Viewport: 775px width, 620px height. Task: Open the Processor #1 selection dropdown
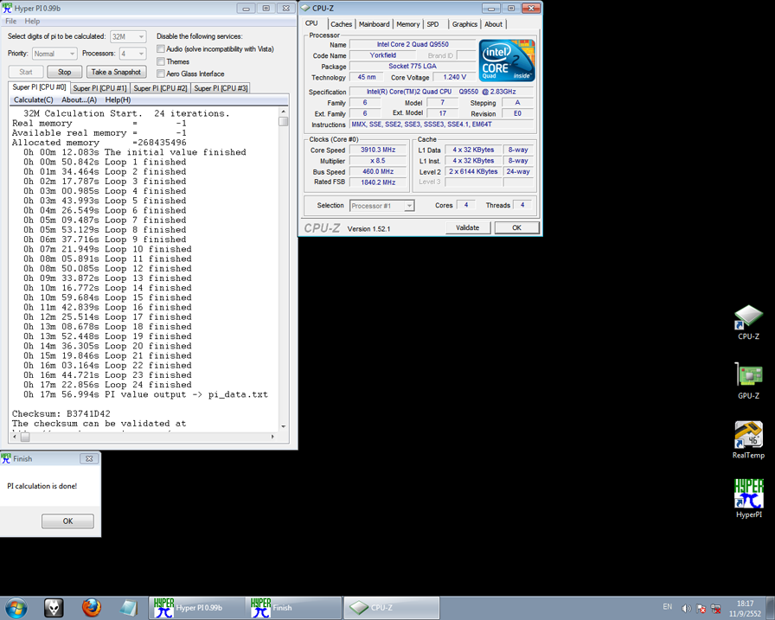click(x=381, y=206)
